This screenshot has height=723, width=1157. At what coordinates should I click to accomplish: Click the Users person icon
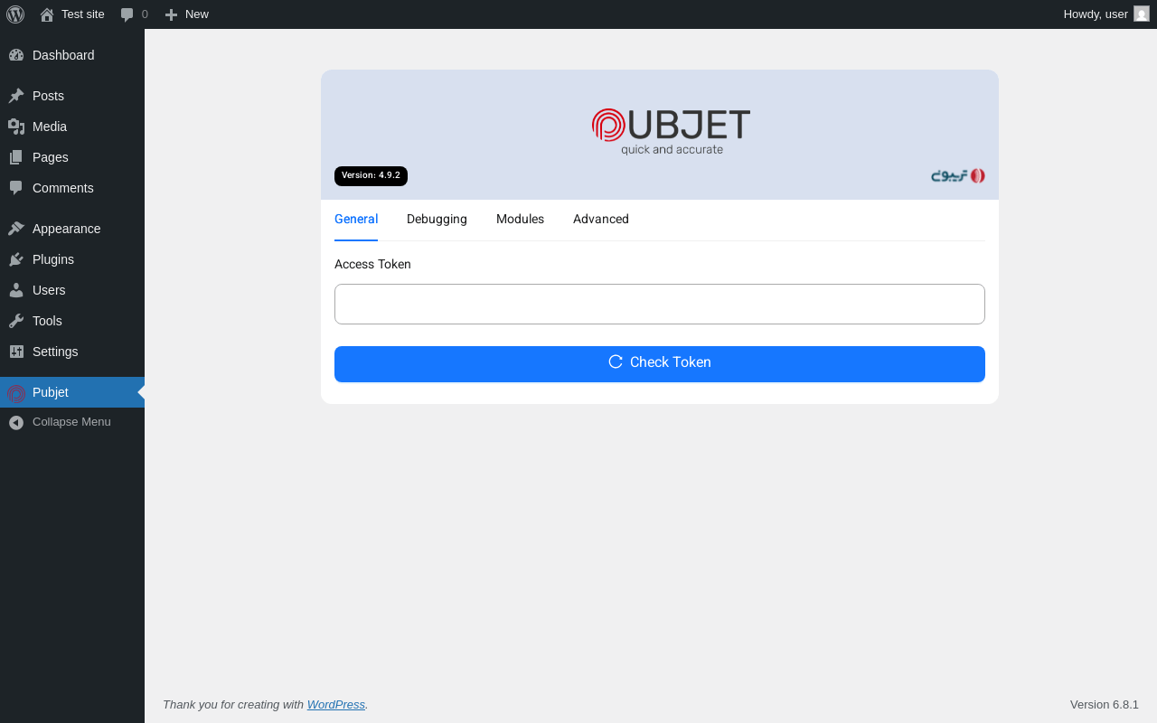click(x=16, y=290)
